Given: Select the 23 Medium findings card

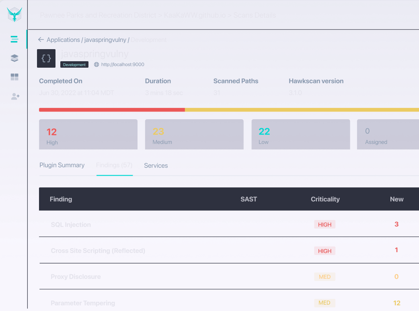Looking at the screenshot, I should [x=194, y=134].
